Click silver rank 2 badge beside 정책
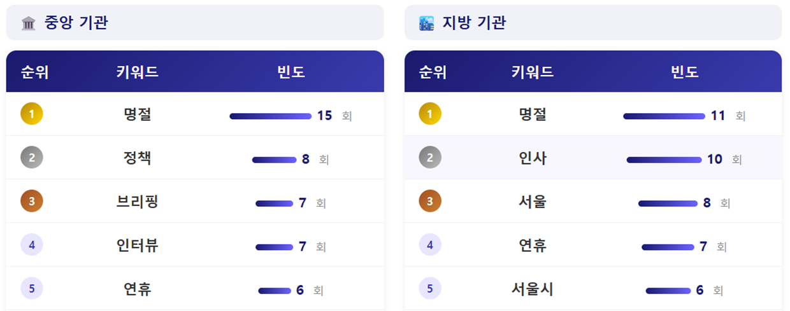790x311 pixels. 32,158
